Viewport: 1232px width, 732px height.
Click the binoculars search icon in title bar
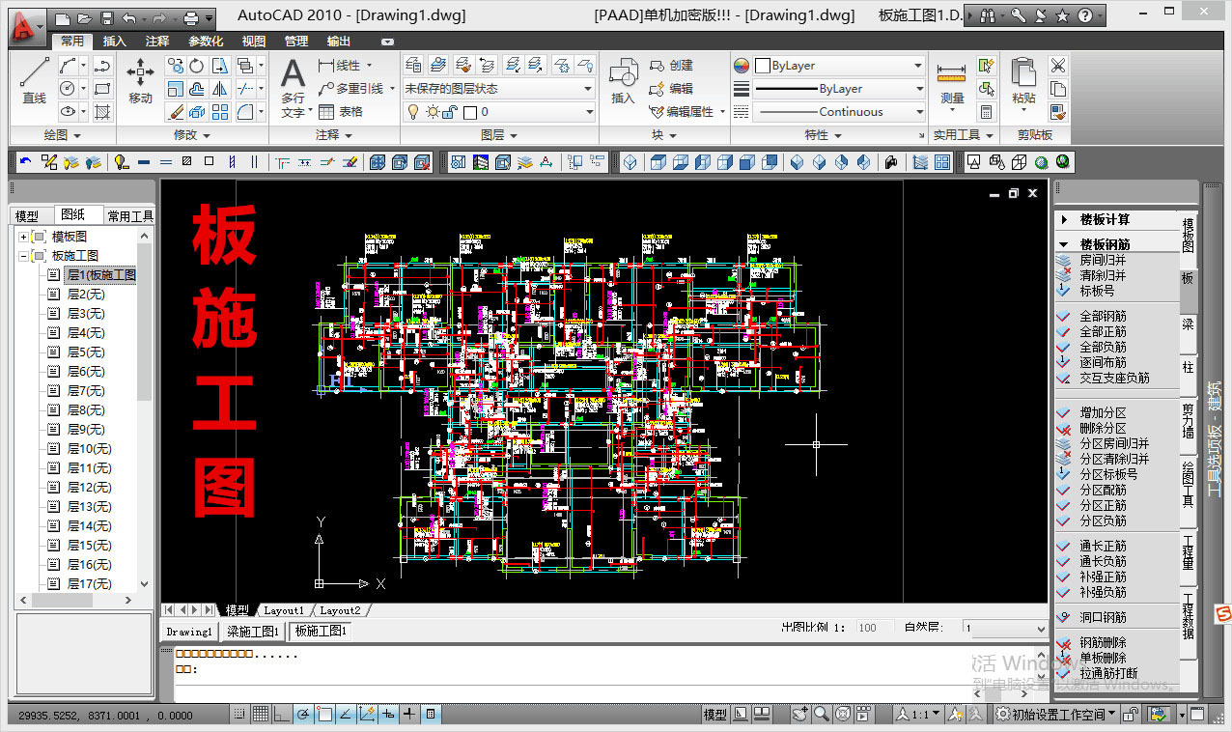987,15
